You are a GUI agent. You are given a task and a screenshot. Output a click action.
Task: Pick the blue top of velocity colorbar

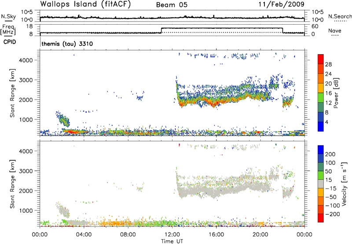coord(321,150)
